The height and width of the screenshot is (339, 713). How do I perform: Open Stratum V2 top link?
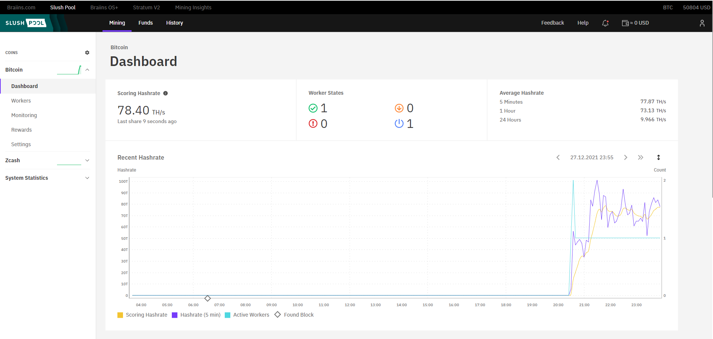(146, 7)
